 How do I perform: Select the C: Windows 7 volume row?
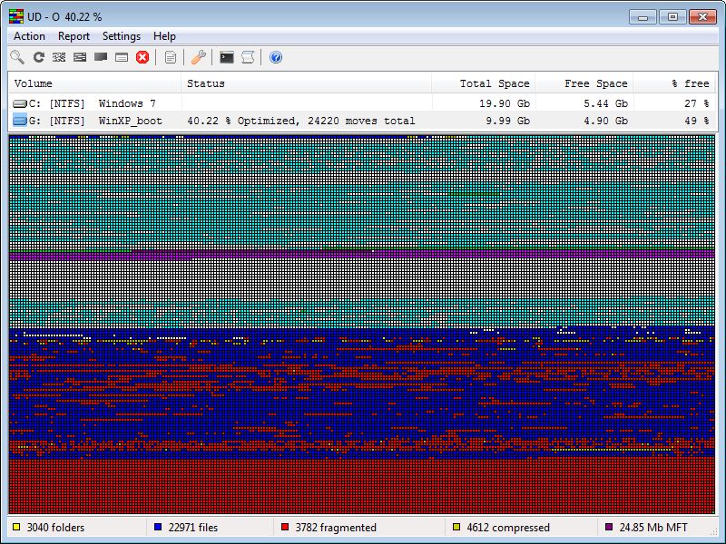(x=91, y=103)
